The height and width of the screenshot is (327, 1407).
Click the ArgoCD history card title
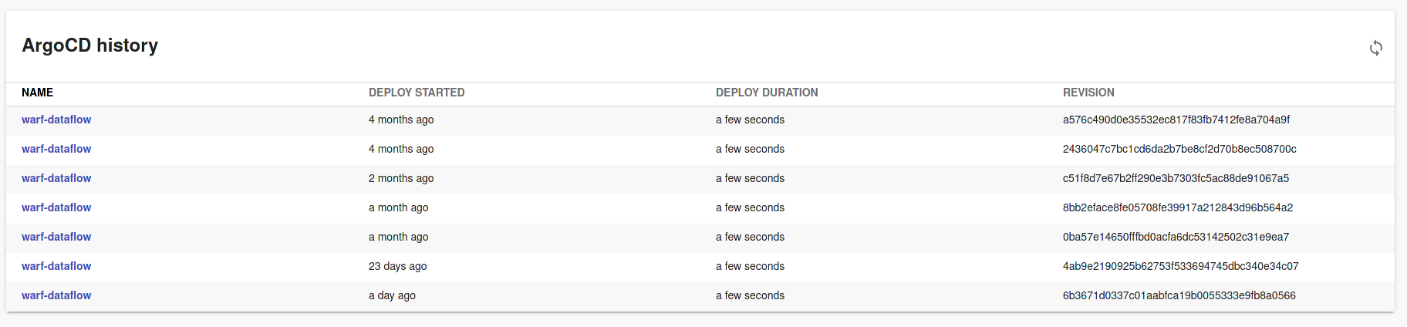(89, 46)
